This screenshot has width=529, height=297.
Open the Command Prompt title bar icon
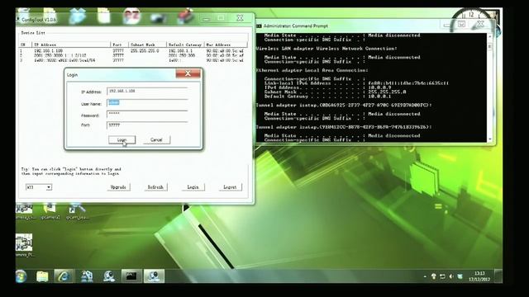[259, 26]
